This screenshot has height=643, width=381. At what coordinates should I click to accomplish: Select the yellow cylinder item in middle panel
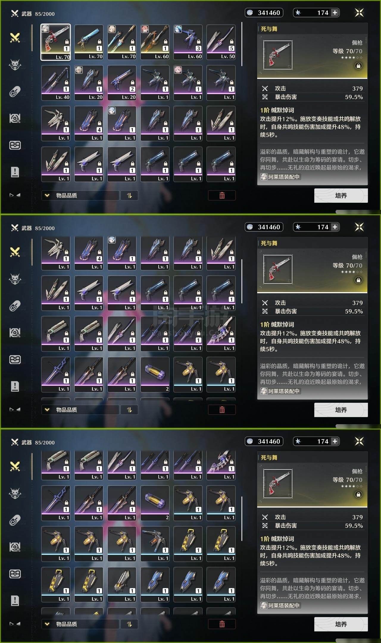coord(155,375)
